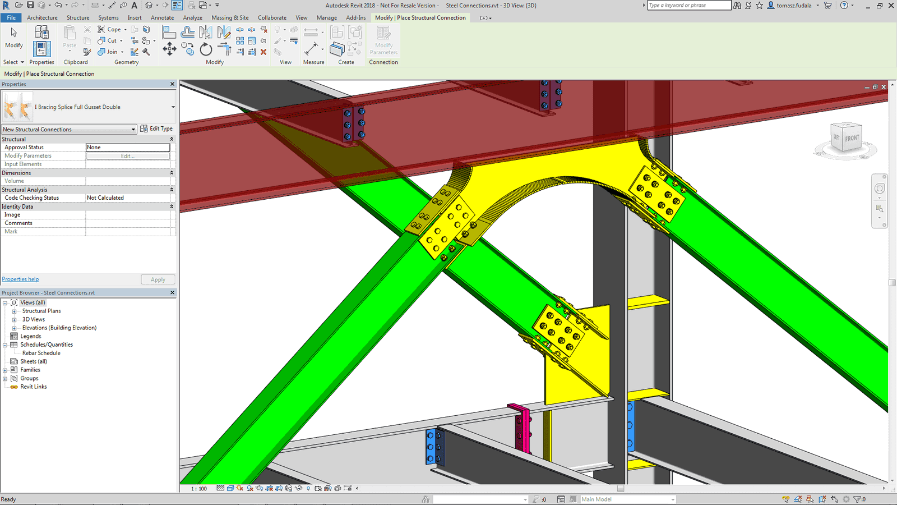Switch to the Architecture ribbon tab

[43, 17]
